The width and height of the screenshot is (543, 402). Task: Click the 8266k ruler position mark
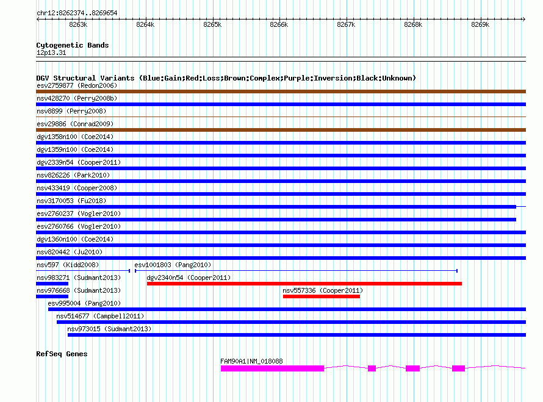(279, 24)
